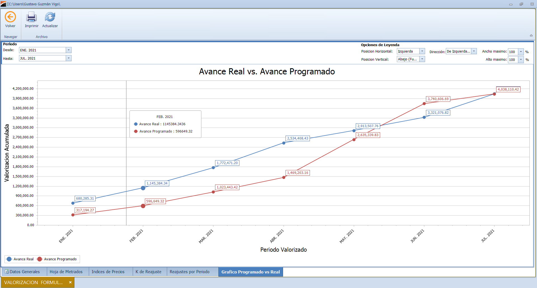Click the JUL. 2021 red data point

(x=494, y=94)
